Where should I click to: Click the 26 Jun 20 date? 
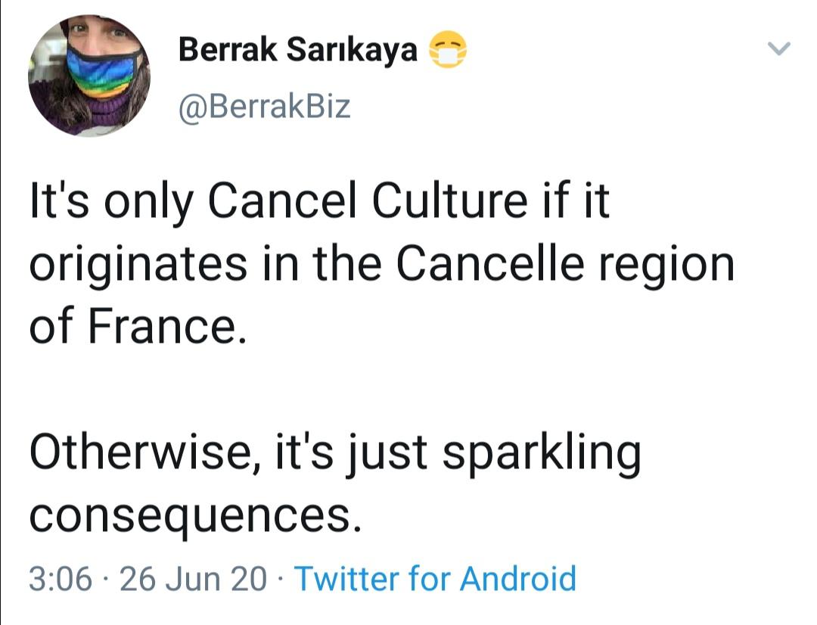193,579
